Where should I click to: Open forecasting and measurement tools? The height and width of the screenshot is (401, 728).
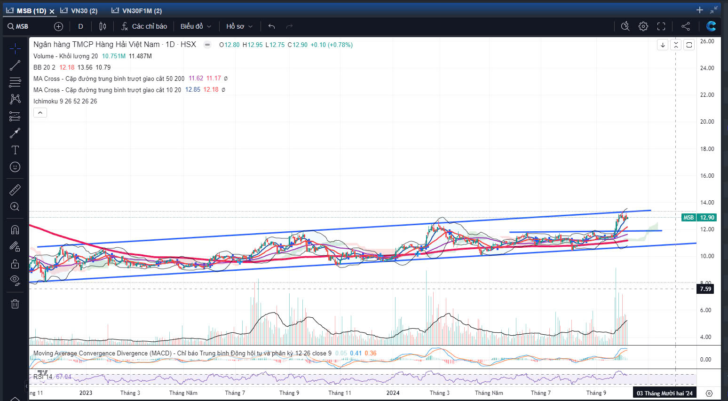click(15, 116)
